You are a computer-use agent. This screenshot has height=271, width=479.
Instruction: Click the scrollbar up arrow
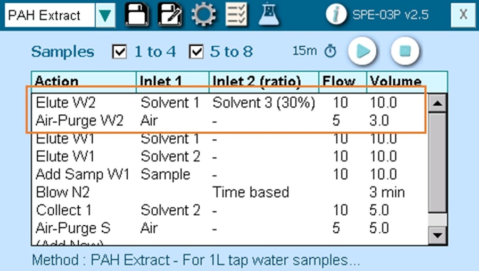point(437,103)
